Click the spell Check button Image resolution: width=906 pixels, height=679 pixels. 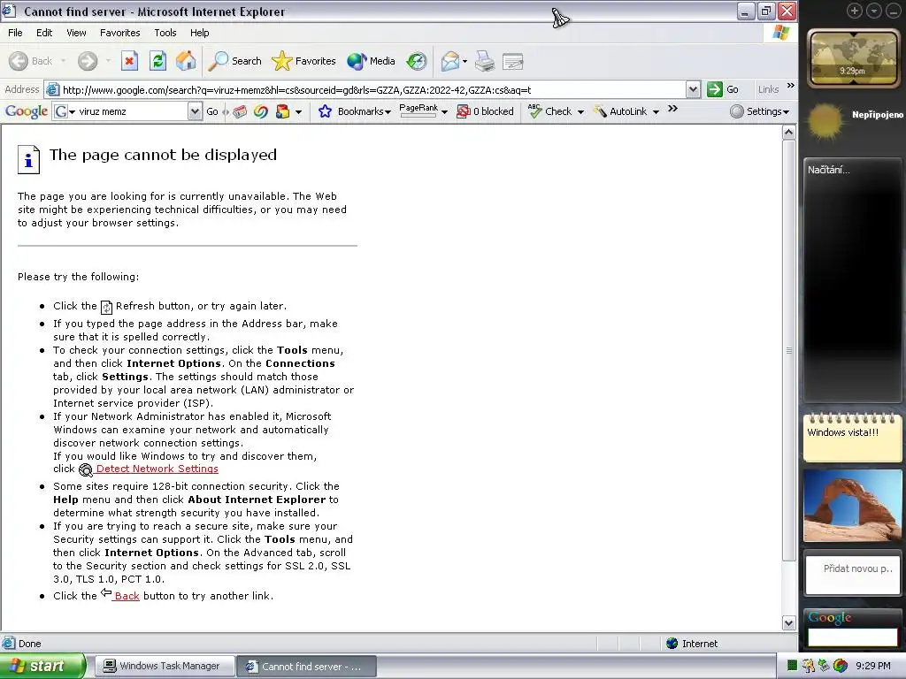[x=549, y=111]
